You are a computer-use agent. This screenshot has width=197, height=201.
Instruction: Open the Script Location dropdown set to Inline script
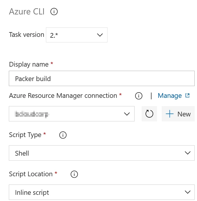(x=102, y=192)
